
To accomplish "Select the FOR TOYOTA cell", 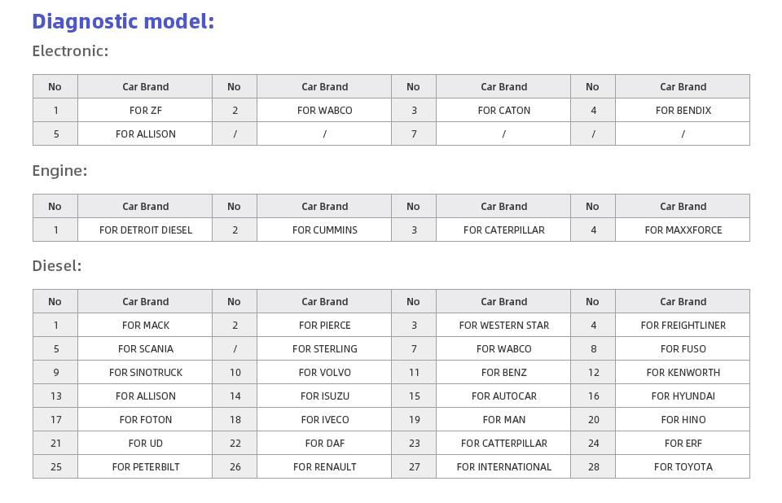I will click(683, 466).
